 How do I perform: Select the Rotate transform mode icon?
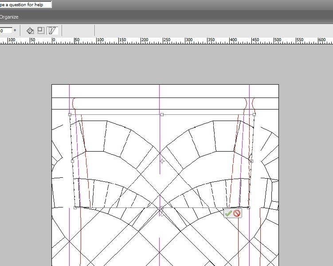pyautogui.click(x=30, y=31)
